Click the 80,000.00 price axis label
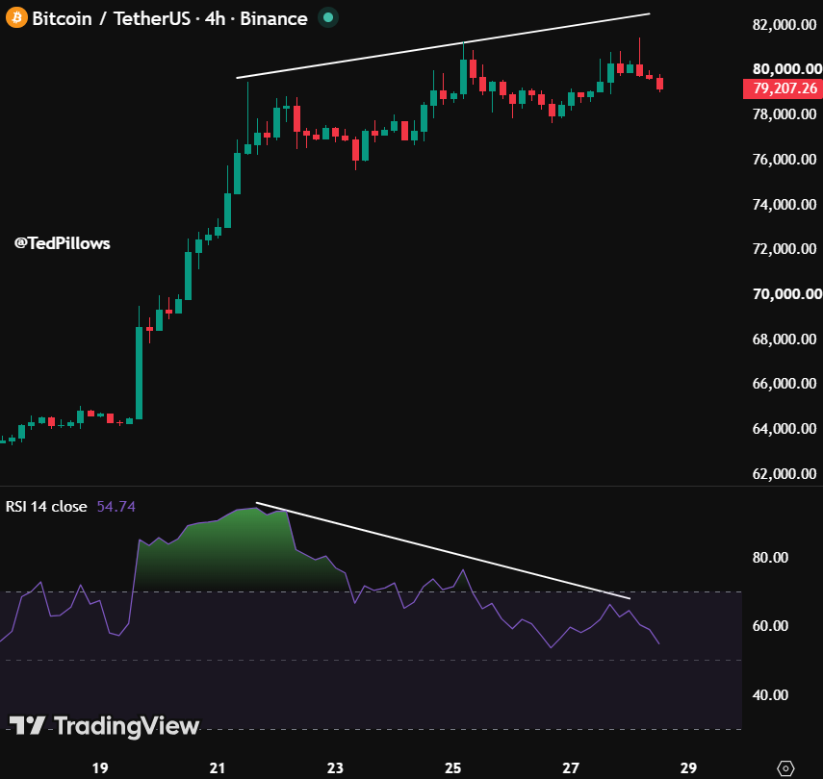The height and width of the screenshot is (779, 823). point(786,68)
